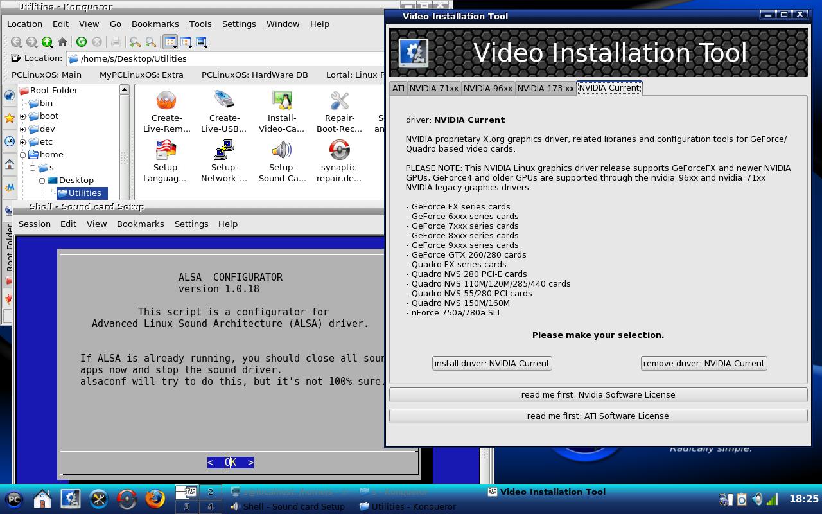822x514 pixels.
Task: Expand the boot folder tree node
Action: (22, 116)
